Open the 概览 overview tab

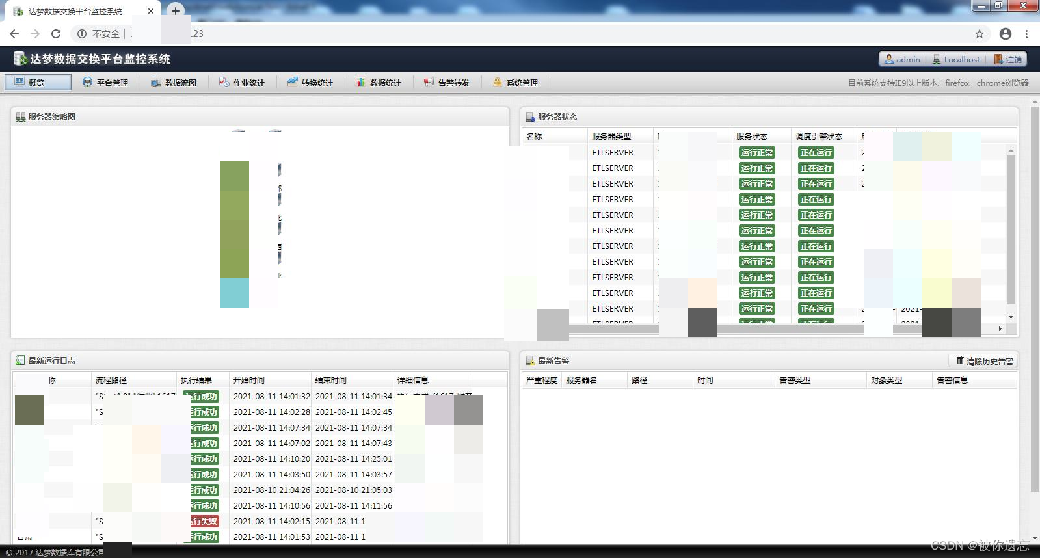[38, 83]
